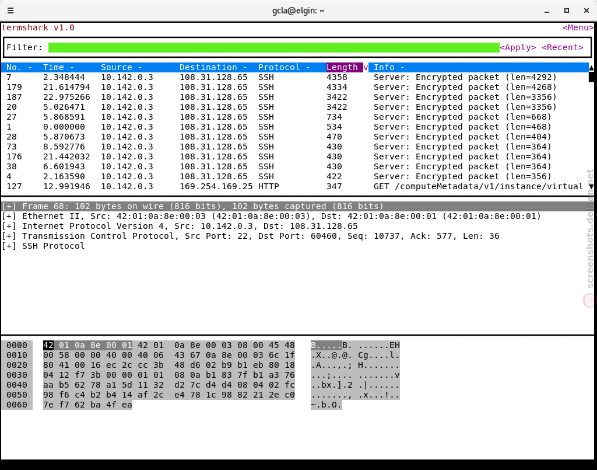This screenshot has height=470, width=597.
Task: Click hex offset 0060 row
Action: (17, 405)
